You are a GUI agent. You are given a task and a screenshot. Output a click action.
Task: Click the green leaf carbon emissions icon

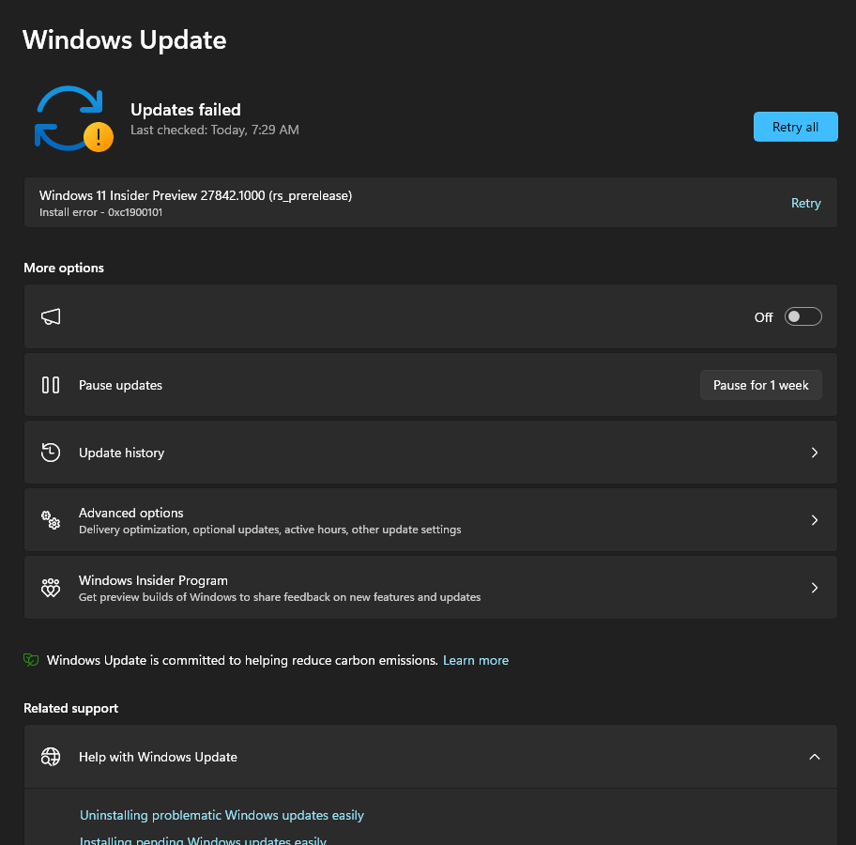[x=31, y=660]
